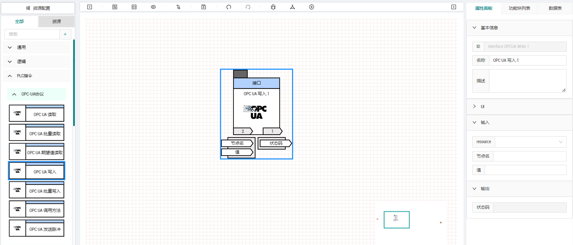Click the 状态码 output port on canvas
Viewport: 573px width, 245px height.
[x=276, y=143]
